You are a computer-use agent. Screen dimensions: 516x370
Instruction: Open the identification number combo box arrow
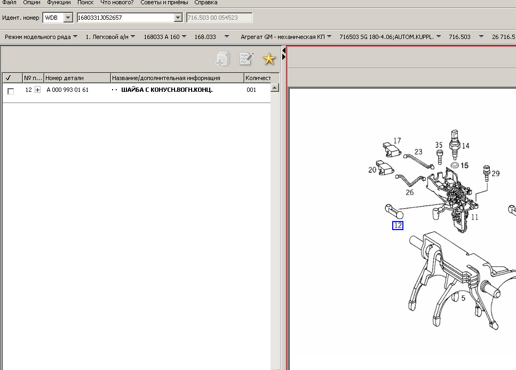(x=178, y=18)
